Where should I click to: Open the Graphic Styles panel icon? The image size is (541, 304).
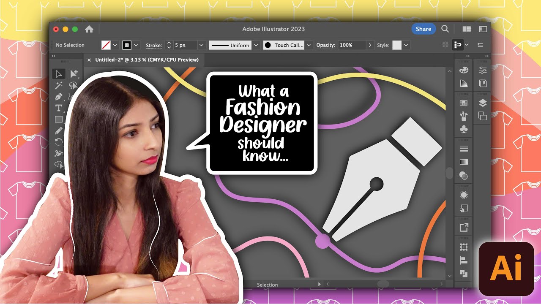click(x=464, y=208)
